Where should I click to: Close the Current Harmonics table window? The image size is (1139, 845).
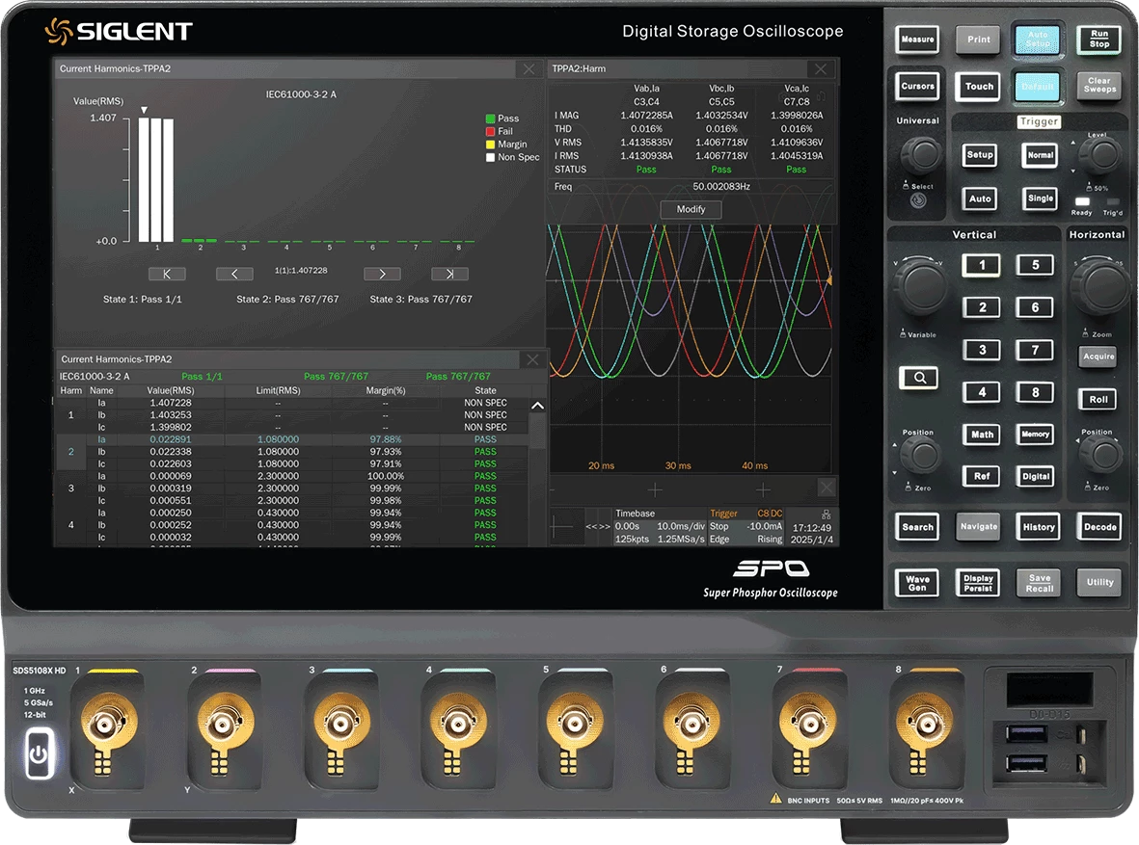pos(532,359)
